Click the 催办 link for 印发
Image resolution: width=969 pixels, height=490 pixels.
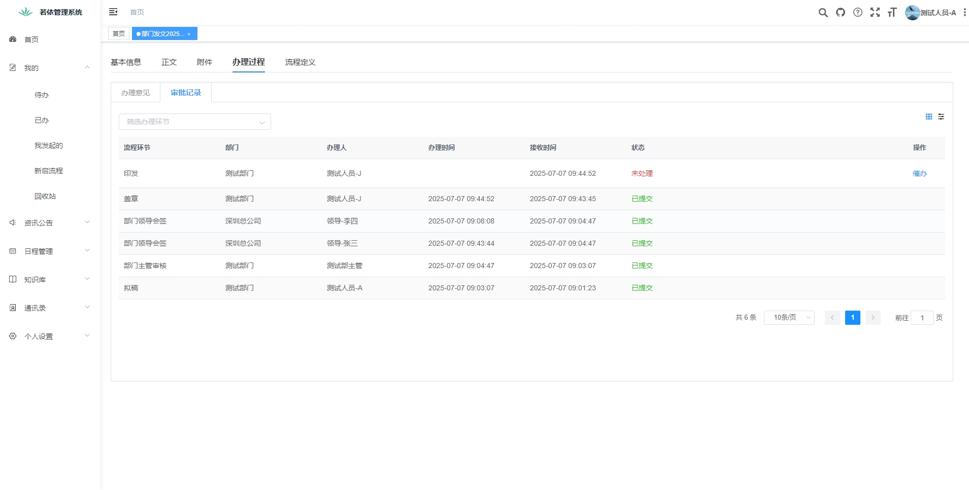(x=920, y=173)
